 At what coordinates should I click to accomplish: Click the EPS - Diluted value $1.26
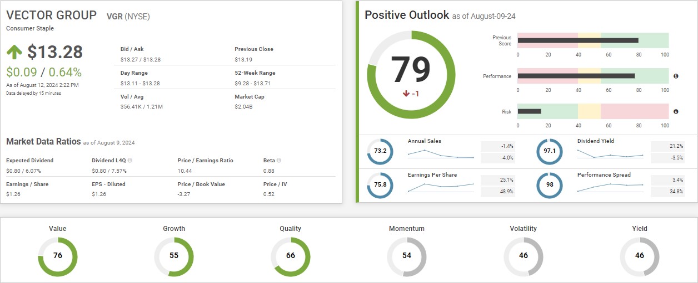99,194
